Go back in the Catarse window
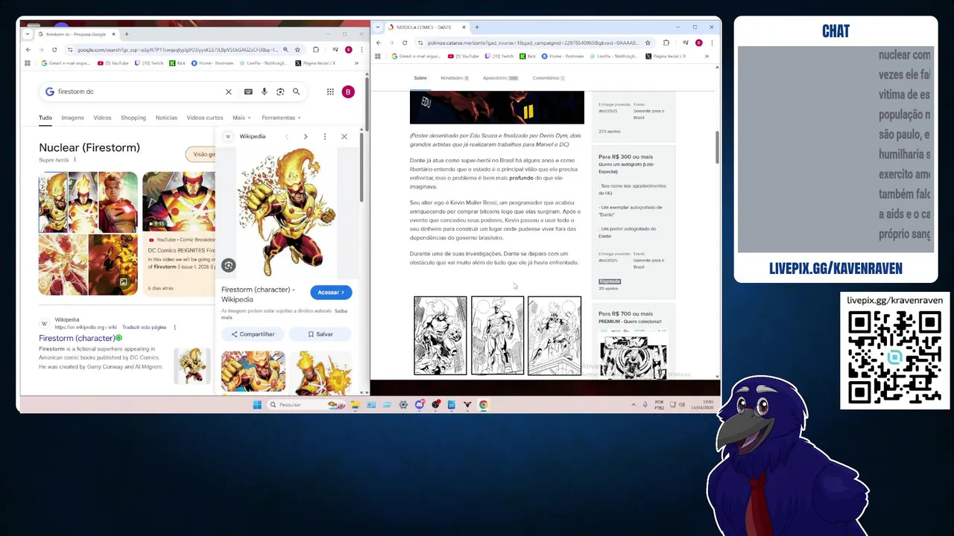Image resolution: width=954 pixels, height=536 pixels. click(379, 42)
